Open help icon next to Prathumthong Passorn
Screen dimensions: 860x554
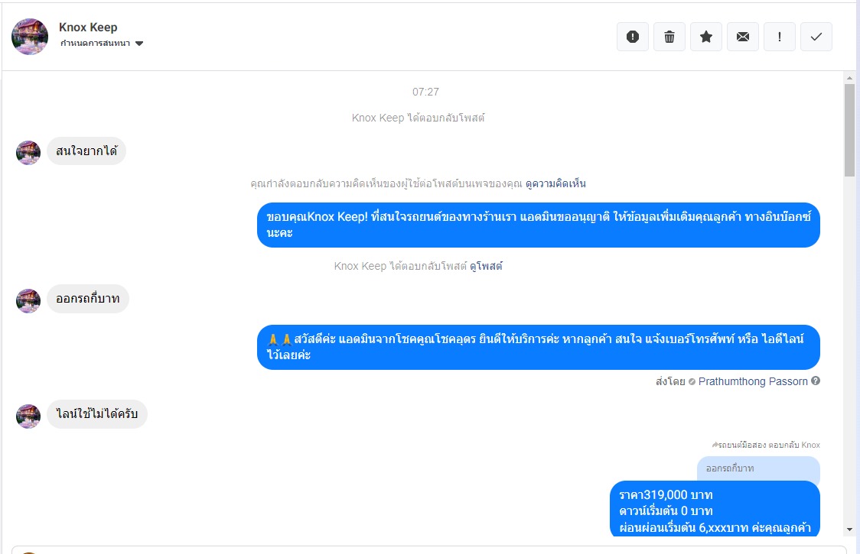816,381
